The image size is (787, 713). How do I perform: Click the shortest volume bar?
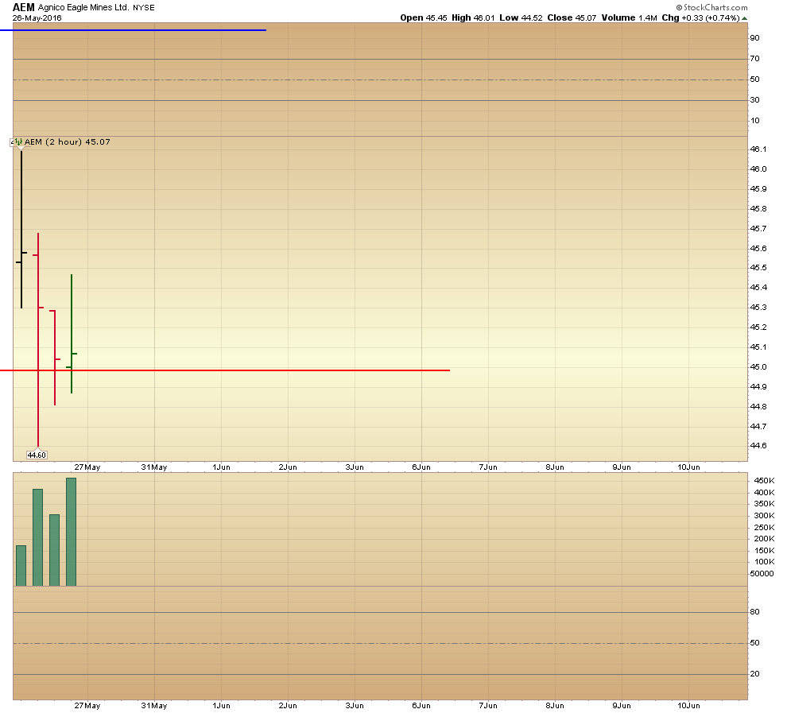21,565
